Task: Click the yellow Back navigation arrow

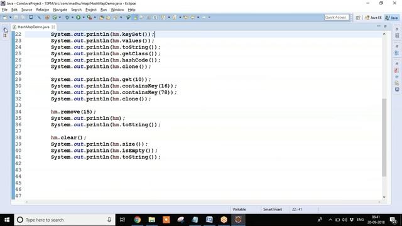Action: [x=193, y=18]
